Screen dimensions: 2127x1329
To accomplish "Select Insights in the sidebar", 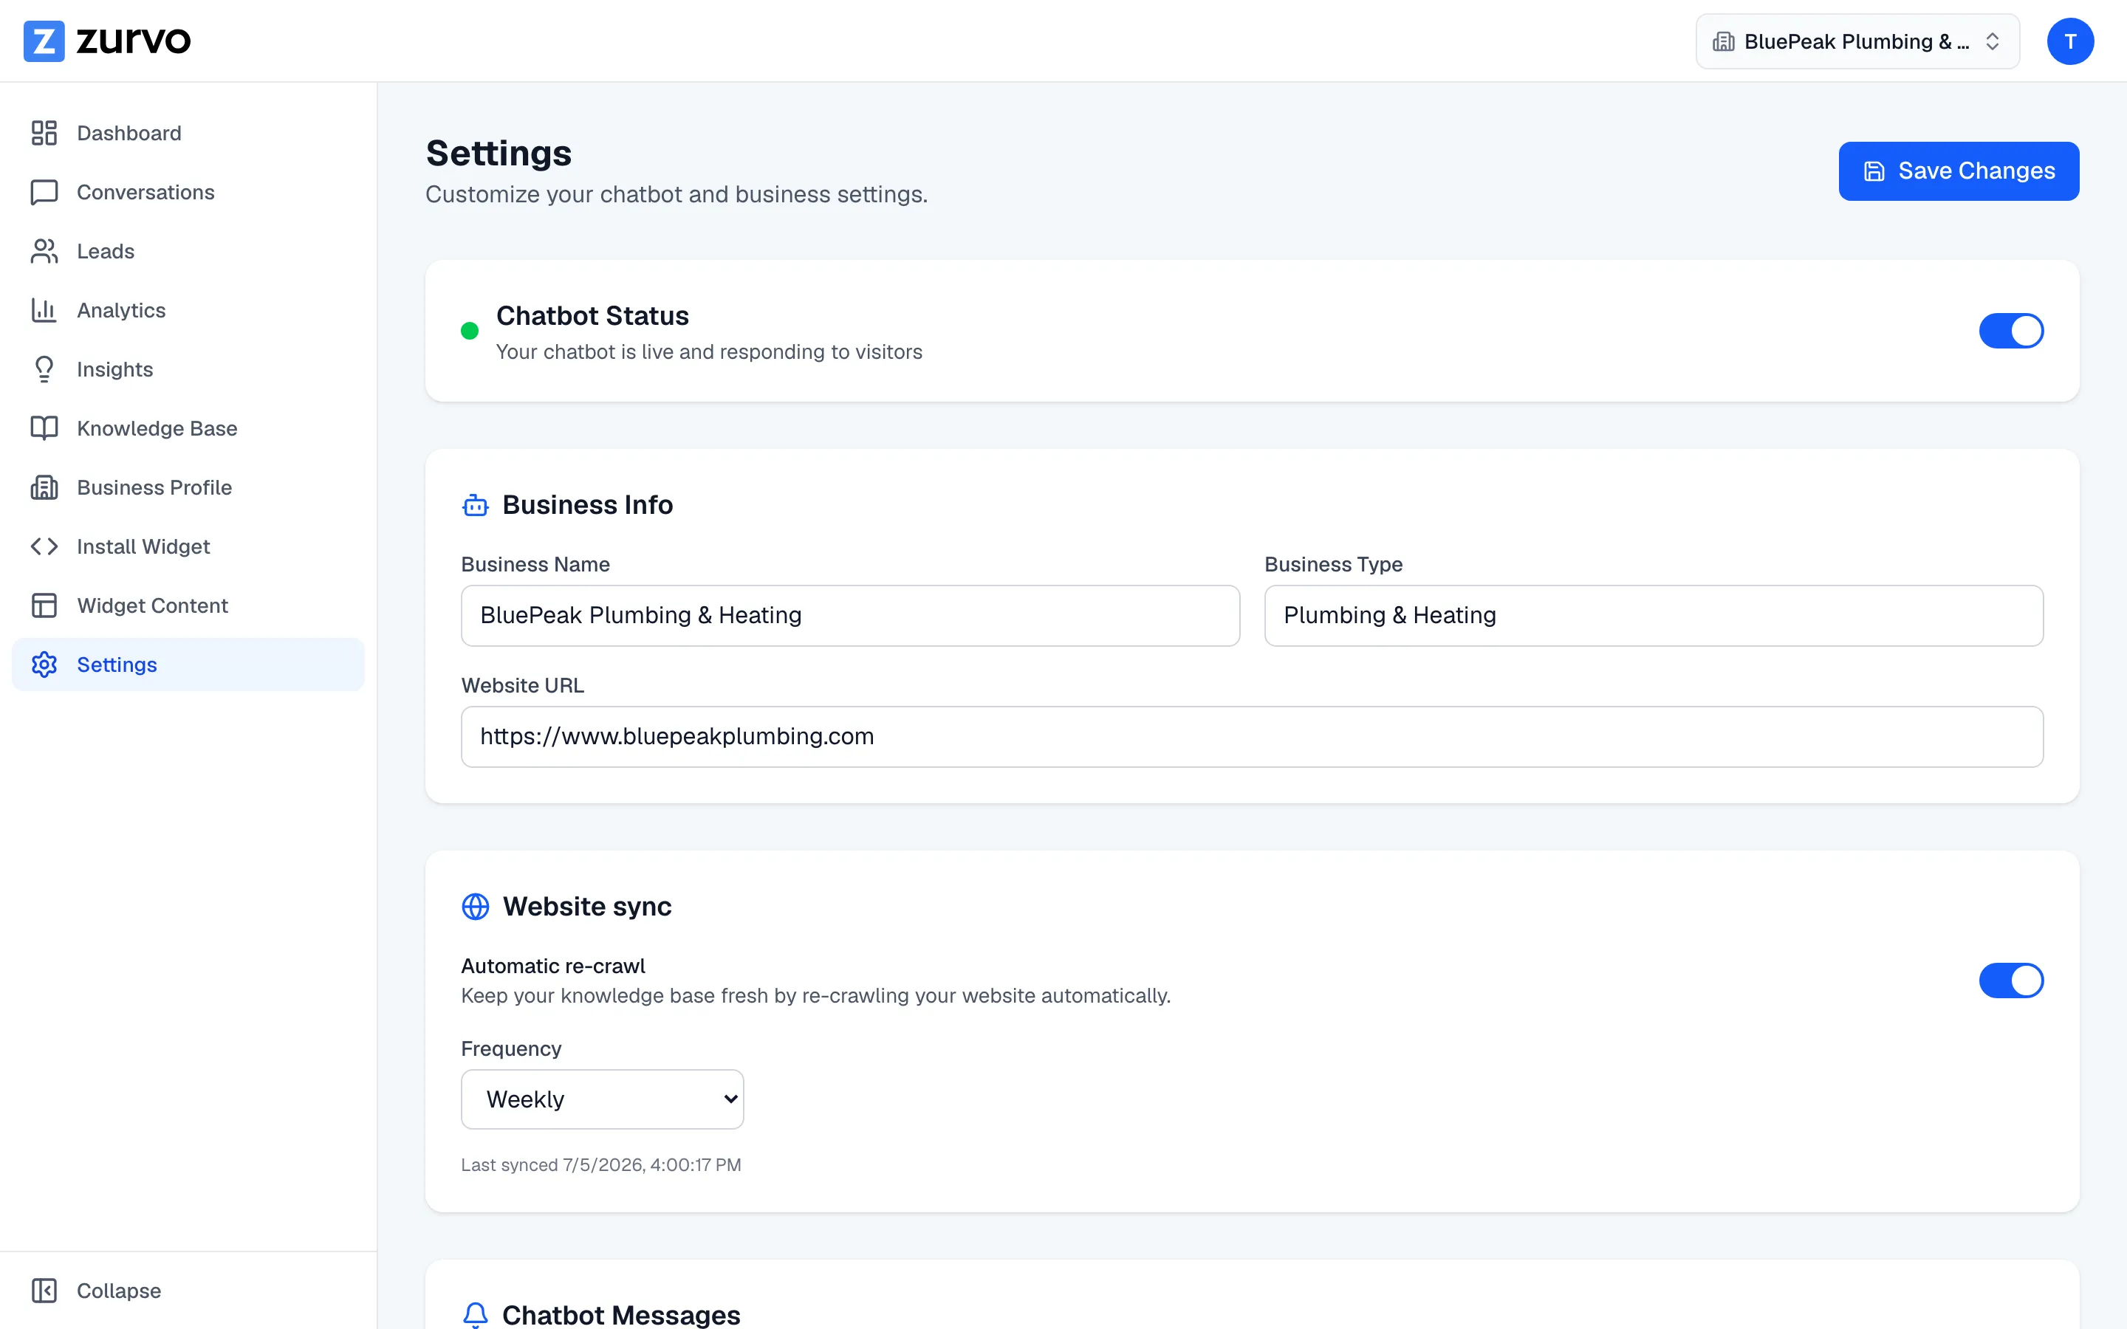I will (188, 368).
